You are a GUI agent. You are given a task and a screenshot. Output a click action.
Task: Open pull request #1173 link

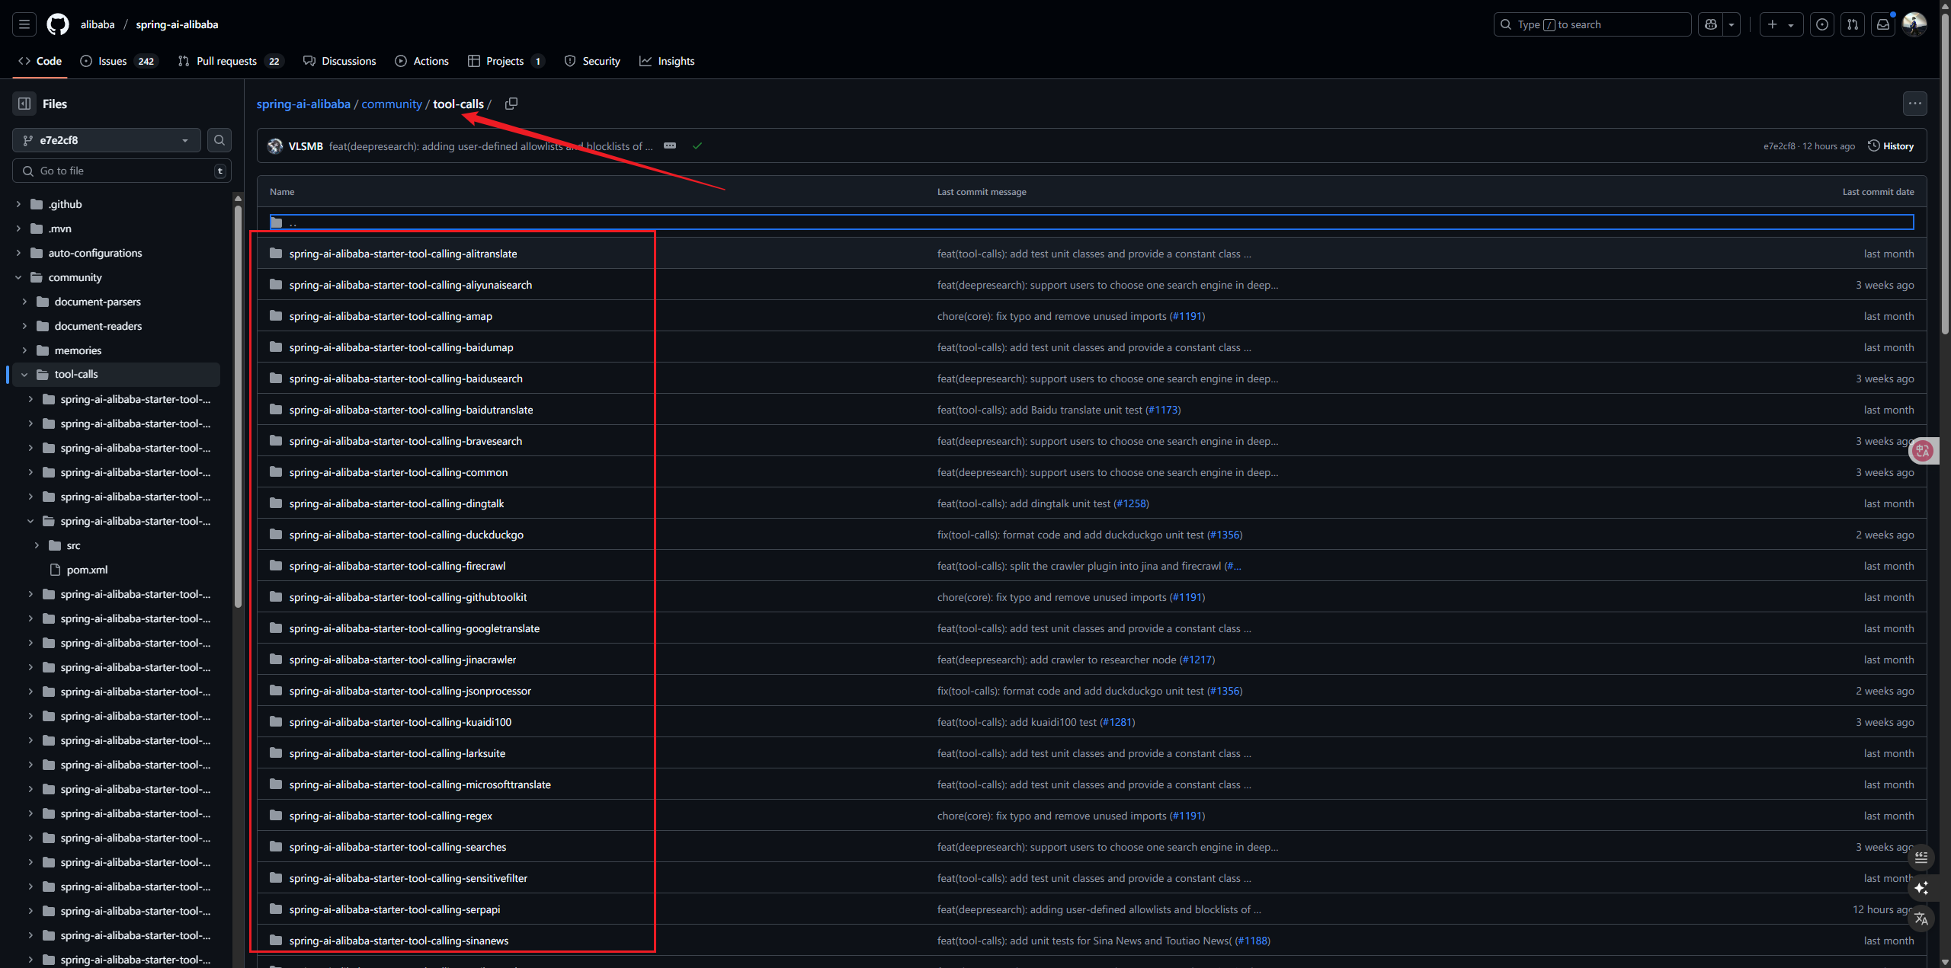(1163, 410)
